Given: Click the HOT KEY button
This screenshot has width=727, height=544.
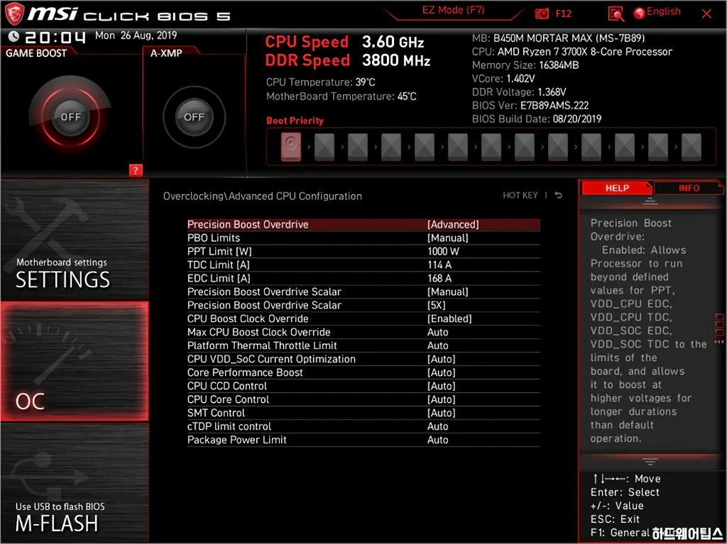Looking at the screenshot, I should tap(520, 195).
